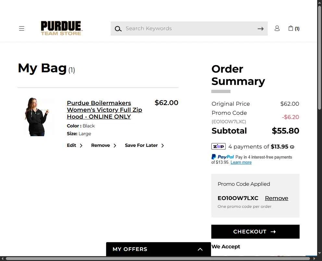This screenshot has width=322, height=261.
Task: Click the Search Keywords input field
Action: tap(189, 29)
